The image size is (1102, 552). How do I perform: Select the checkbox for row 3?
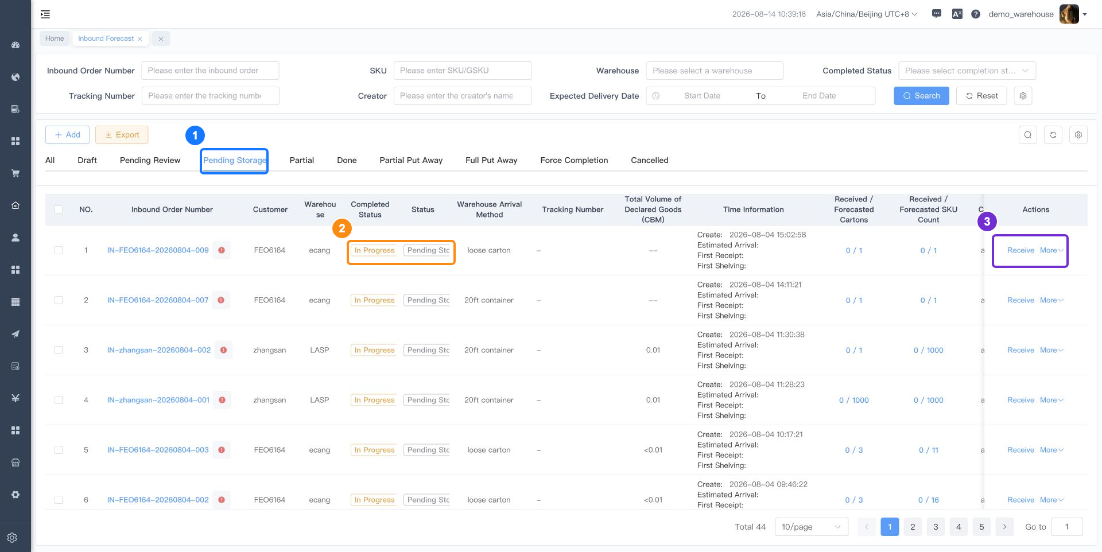[59, 350]
